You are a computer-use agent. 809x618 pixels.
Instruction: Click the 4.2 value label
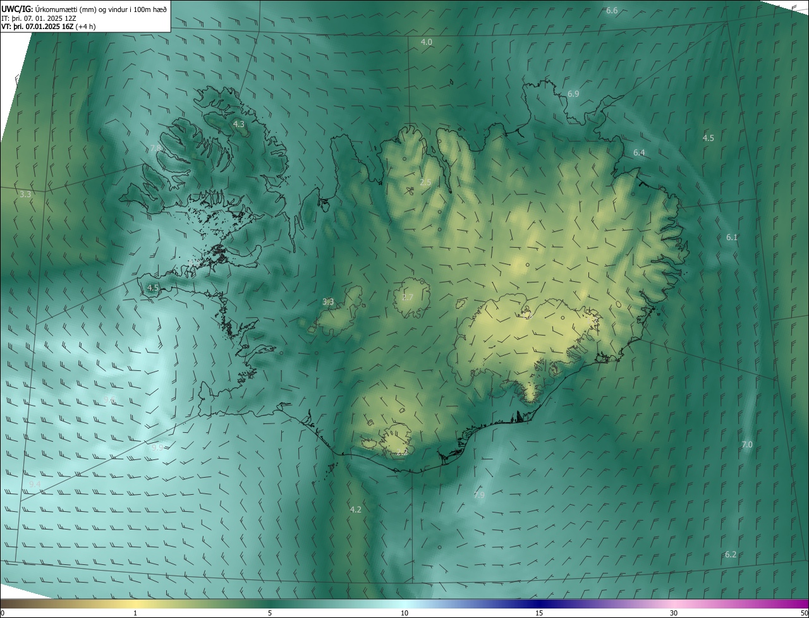[x=355, y=509]
